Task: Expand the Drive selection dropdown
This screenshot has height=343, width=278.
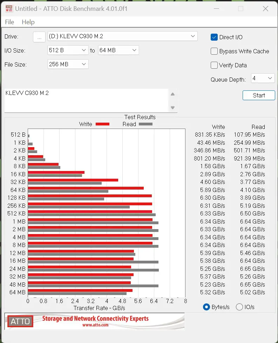Action: [123, 36]
